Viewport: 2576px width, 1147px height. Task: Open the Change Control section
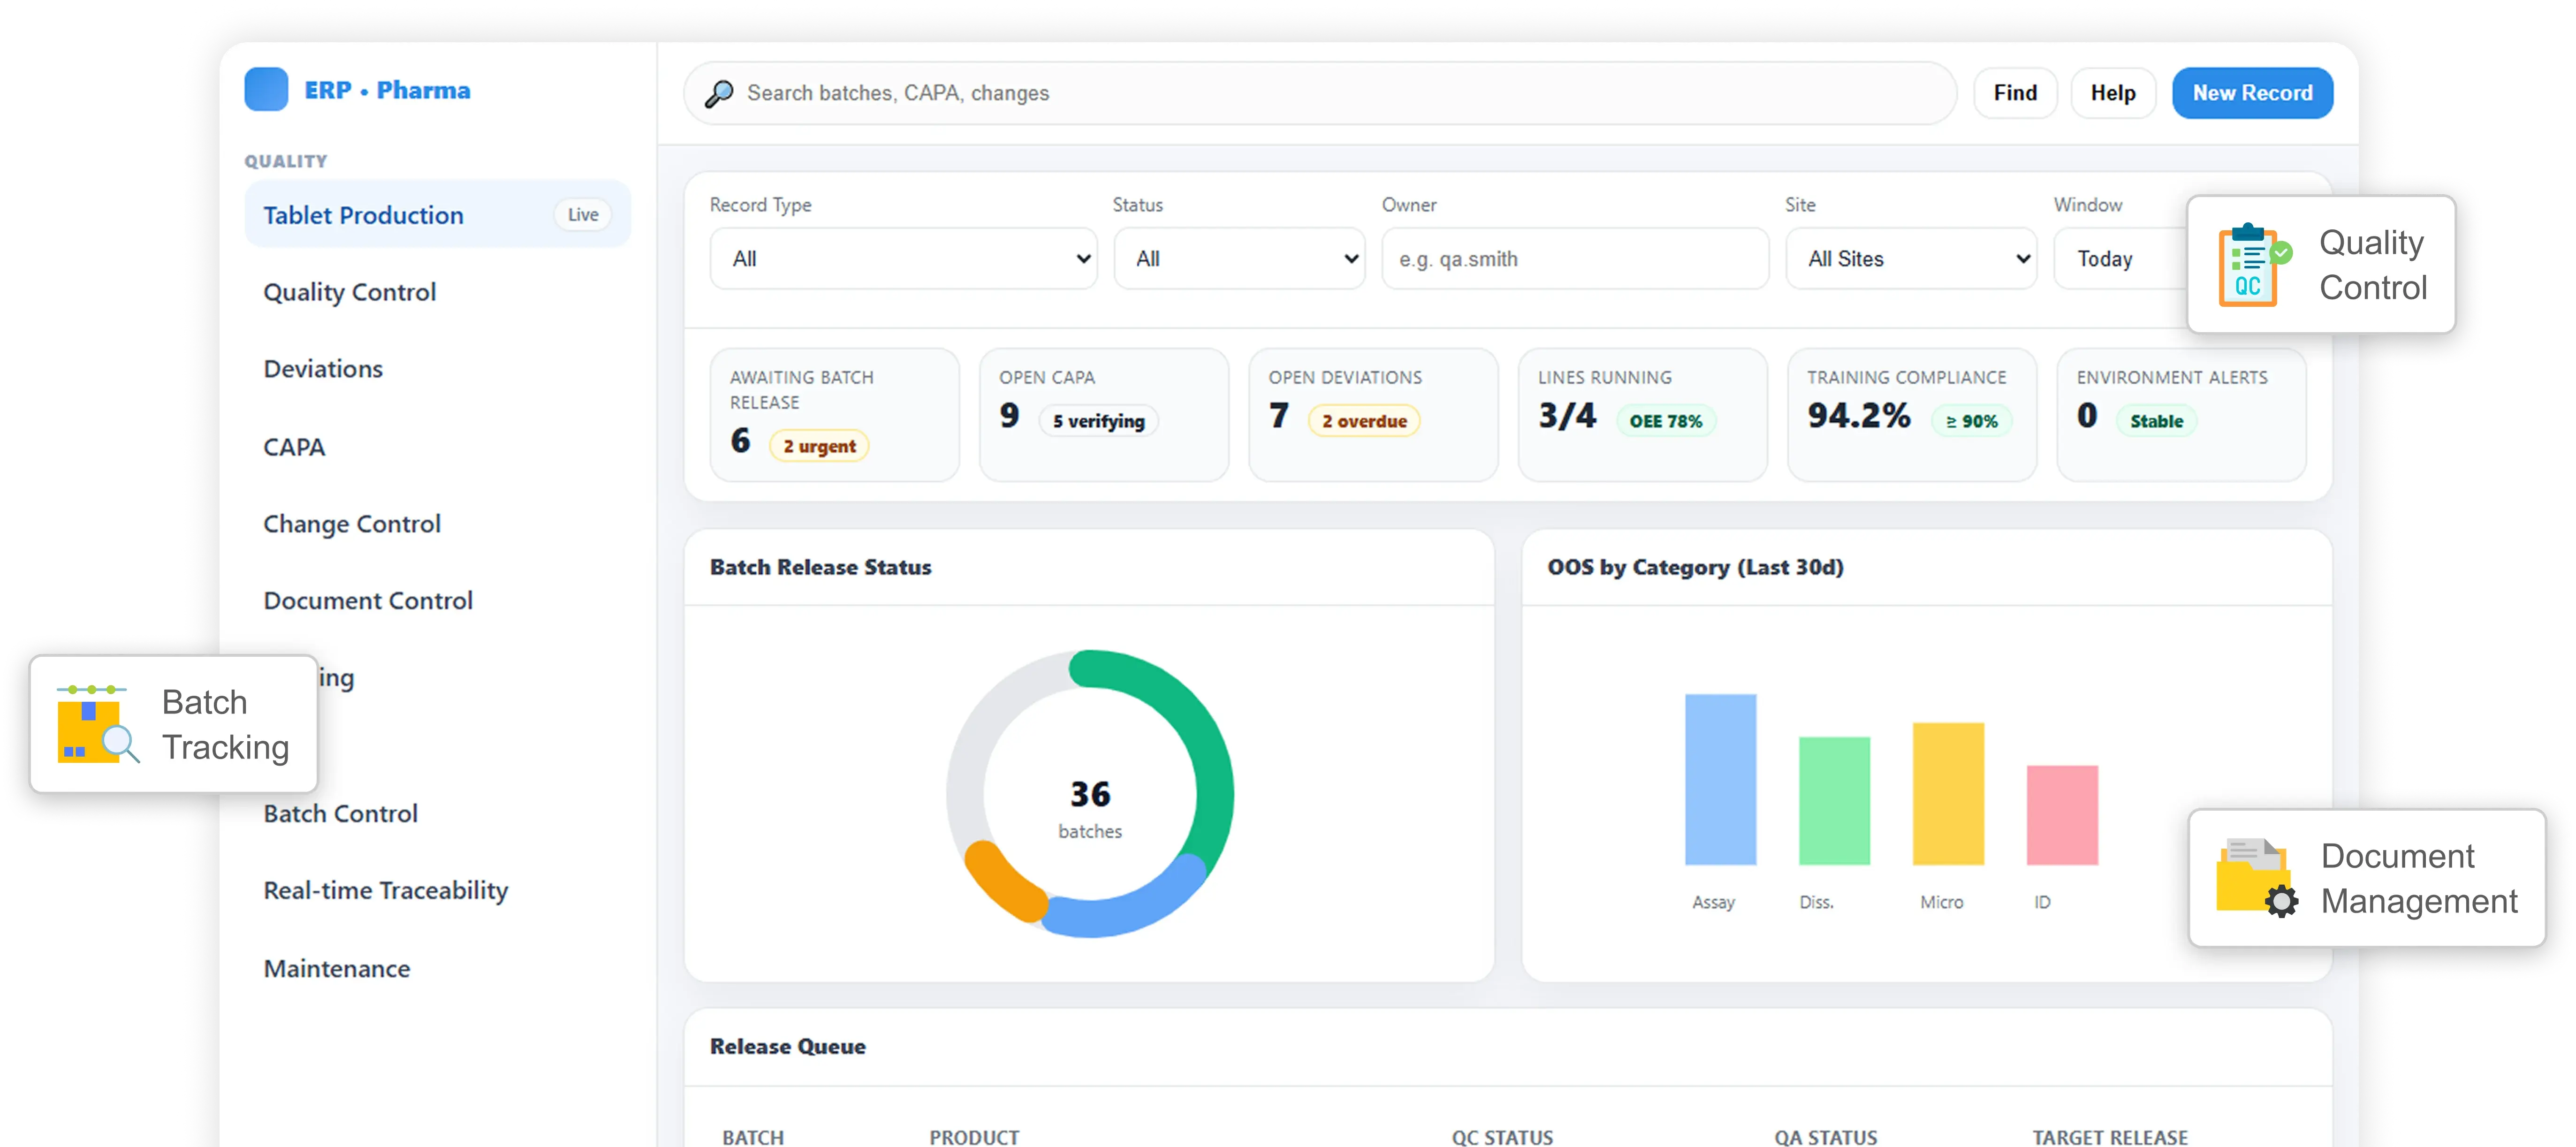(x=352, y=523)
